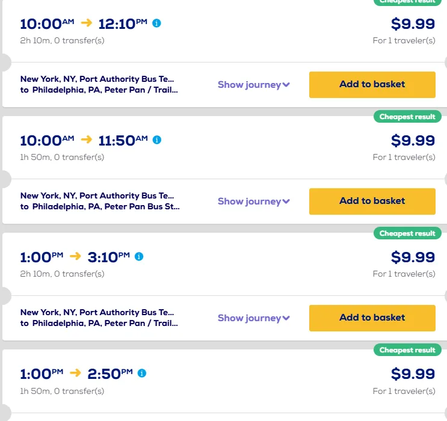Click Cheapest result badge on 11:50AM trip
The width and height of the screenshot is (447, 421).
[x=407, y=117]
